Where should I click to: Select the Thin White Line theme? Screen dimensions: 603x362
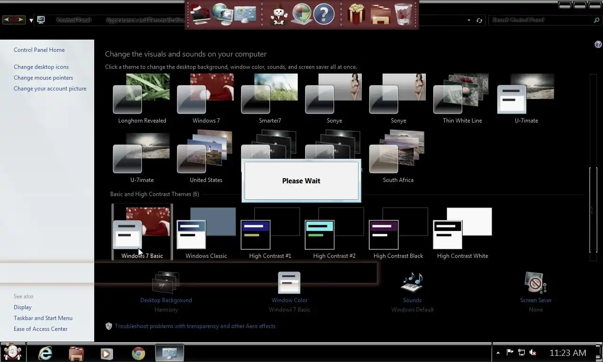coord(462,99)
